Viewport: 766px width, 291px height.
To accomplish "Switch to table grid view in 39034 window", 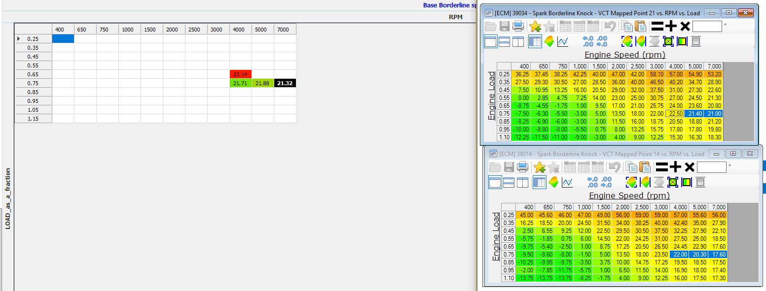I will pos(535,42).
